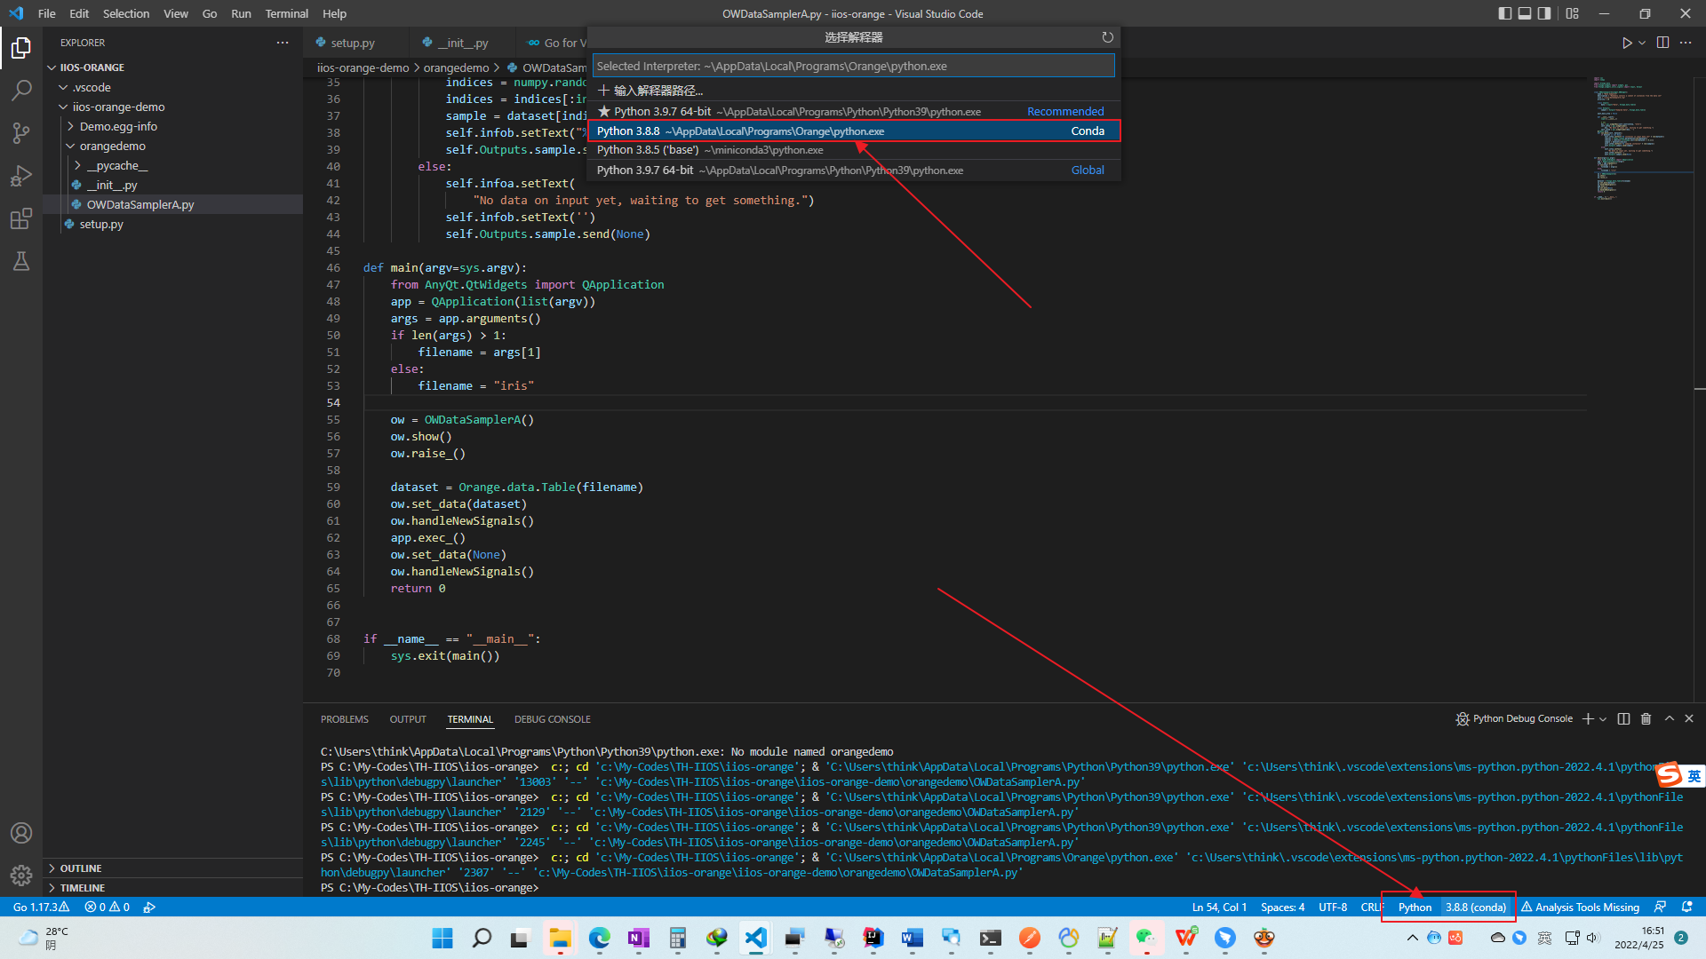Open editor More Actions ellipsis
Screen dimensions: 1706x959
pos(1686,43)
